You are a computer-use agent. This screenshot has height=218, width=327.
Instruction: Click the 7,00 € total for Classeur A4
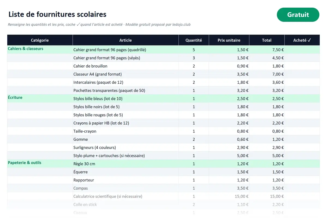pos(267,74)
